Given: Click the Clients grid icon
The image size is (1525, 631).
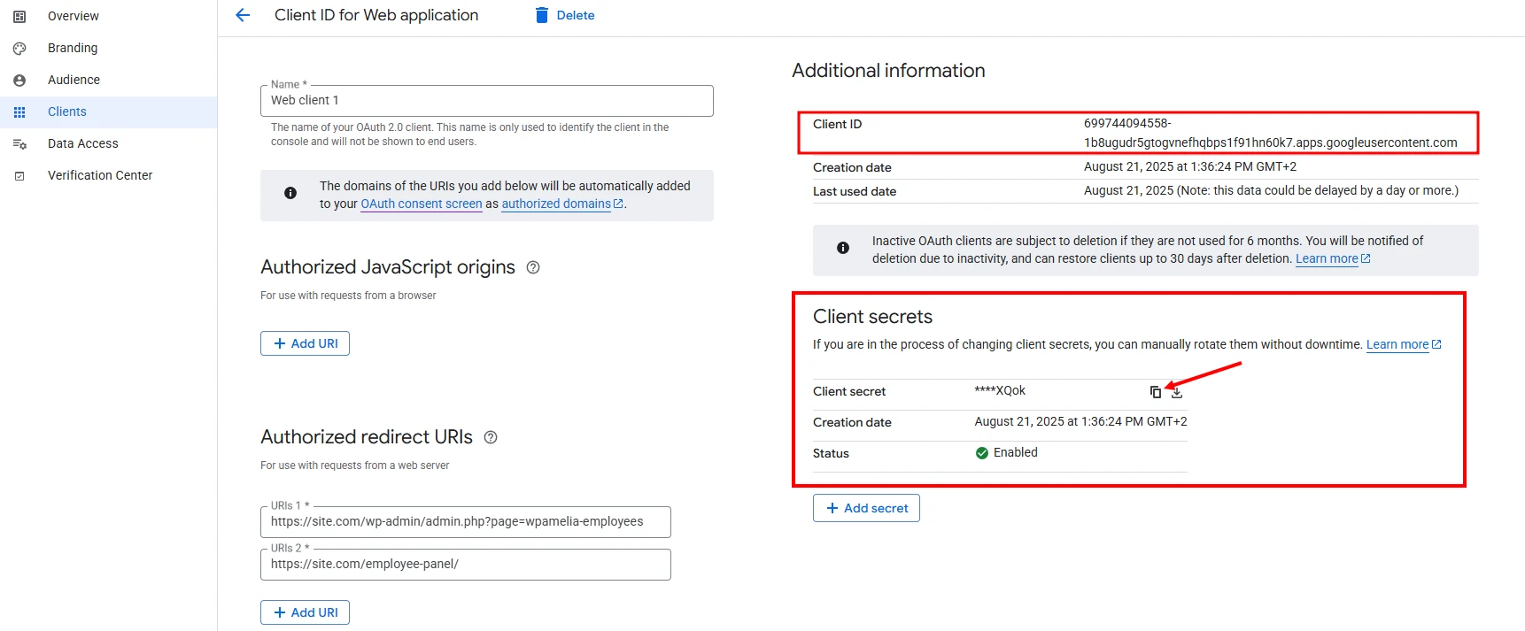Looking at the screenshot, I should pyautogui.click(x=19, y=112).
